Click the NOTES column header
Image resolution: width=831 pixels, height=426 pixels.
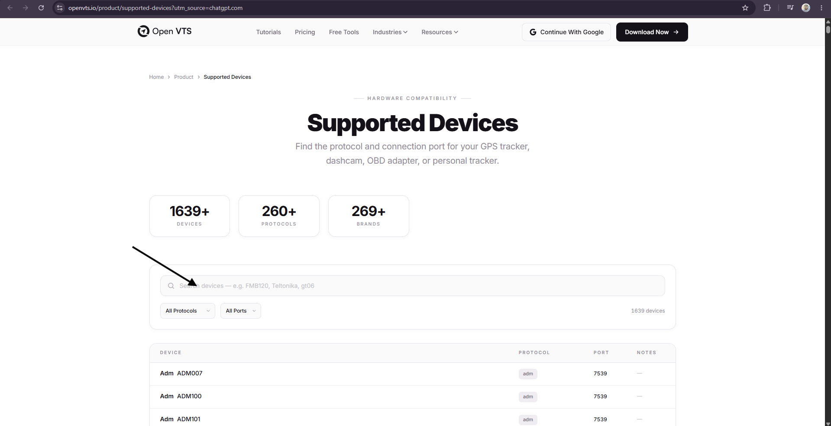coord(647,353)
